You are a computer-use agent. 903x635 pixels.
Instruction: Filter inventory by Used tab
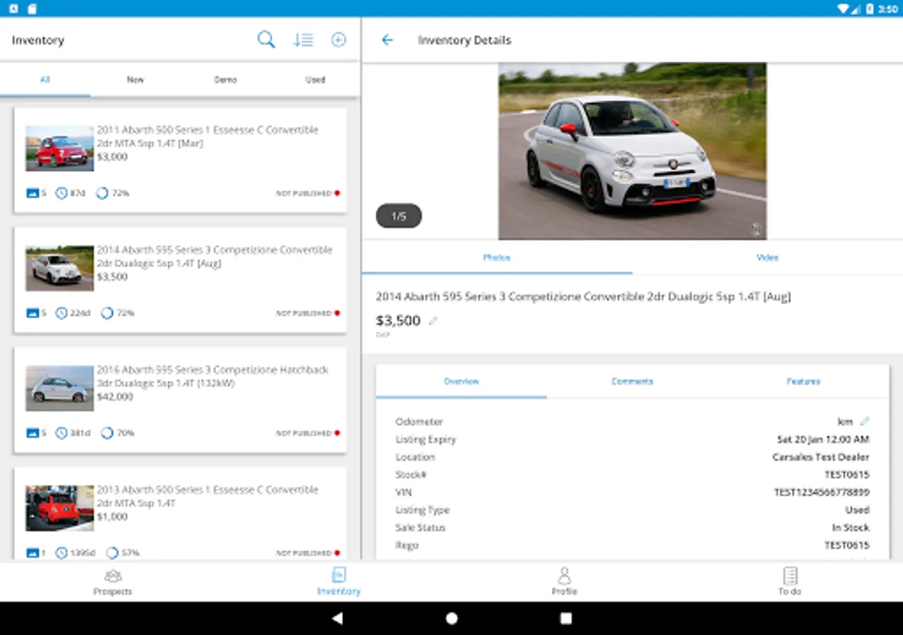point(315,80)
